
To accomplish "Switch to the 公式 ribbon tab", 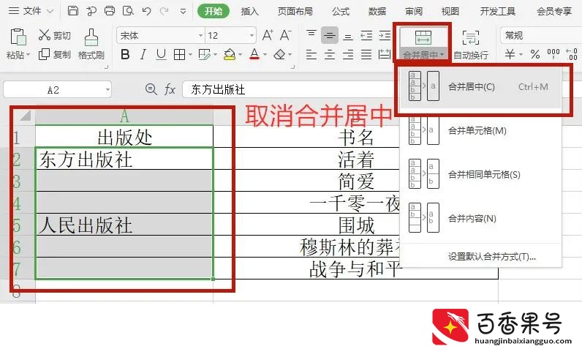I will [341, 11].
